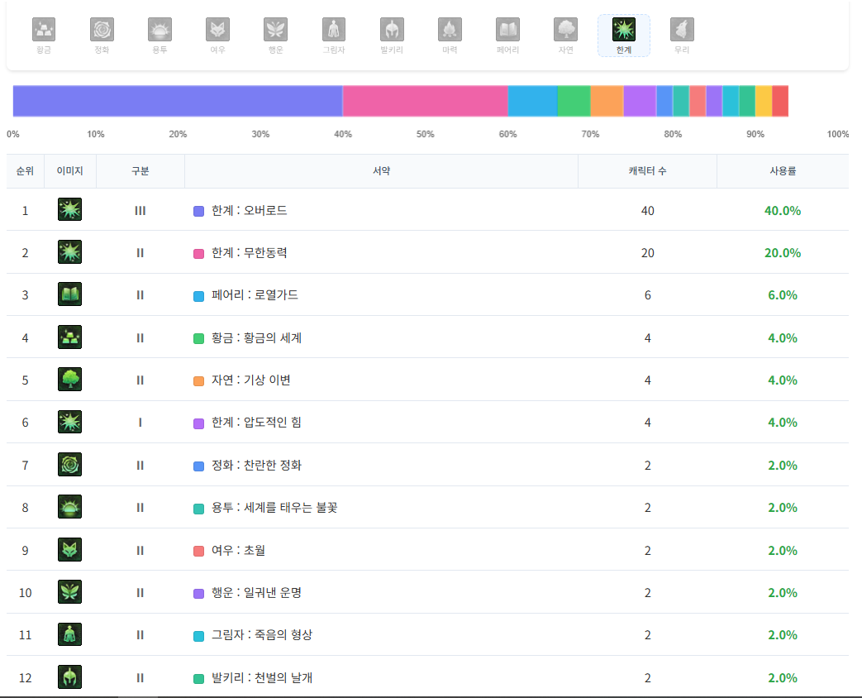Switch to the 행운 tab
Image resolution: width=862 pixels, height=698 pixels.
275,36
